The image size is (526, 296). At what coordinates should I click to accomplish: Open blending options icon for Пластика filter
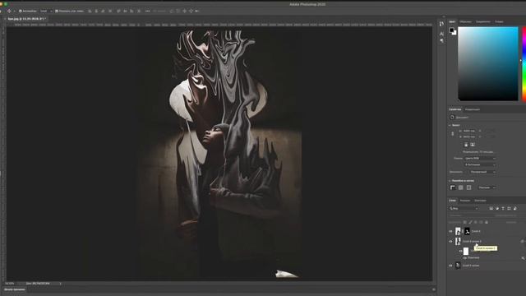(x=523, y=258)
